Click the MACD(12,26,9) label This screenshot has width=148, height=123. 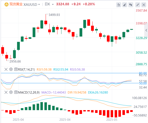point(29,92)
